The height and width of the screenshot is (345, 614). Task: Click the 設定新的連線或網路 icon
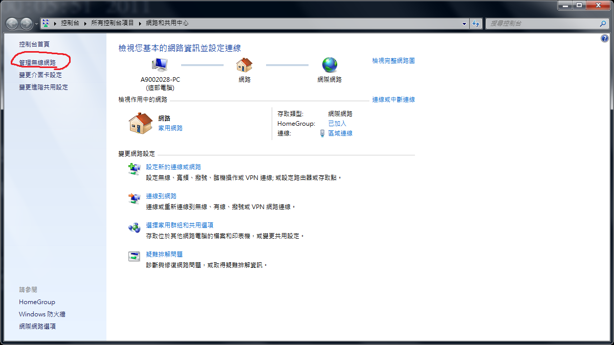tap(134, 169)
